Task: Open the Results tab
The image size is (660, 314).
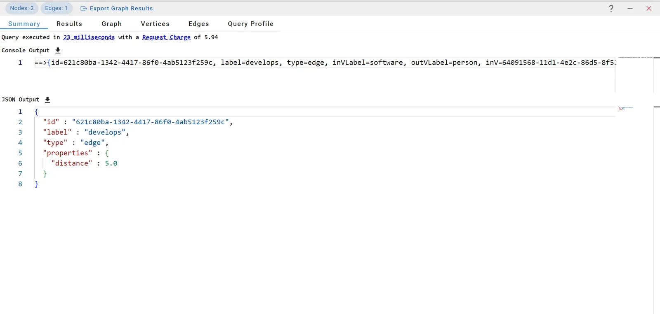Action: point(69,24)
